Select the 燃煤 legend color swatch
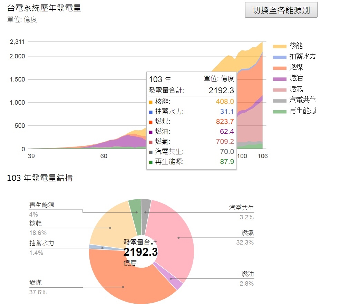This screenshot has width=340, height=304. coord(280,68)
